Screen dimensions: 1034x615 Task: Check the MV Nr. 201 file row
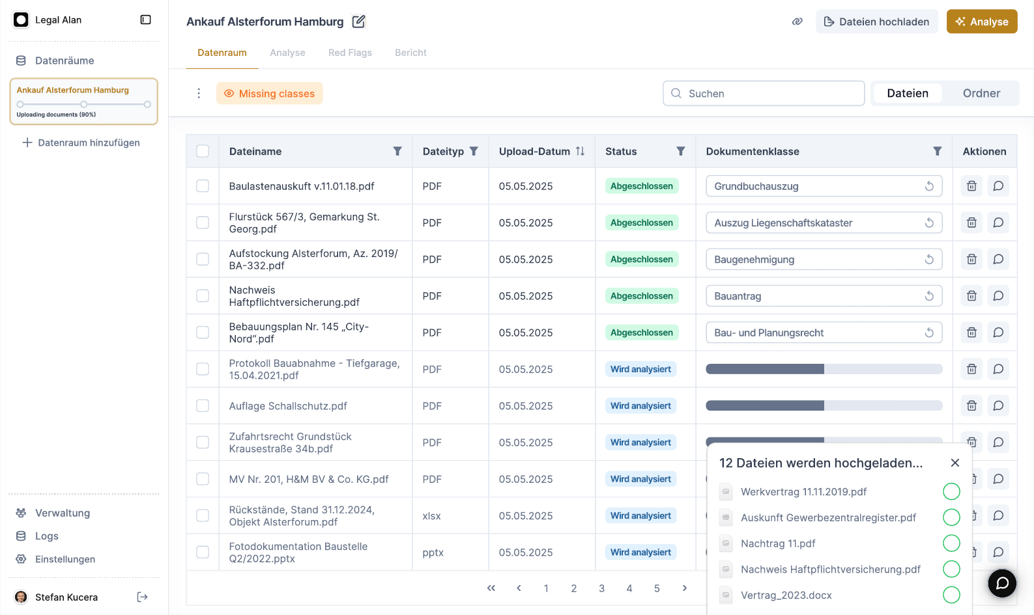pyautogui.click(x=203, y=479)
